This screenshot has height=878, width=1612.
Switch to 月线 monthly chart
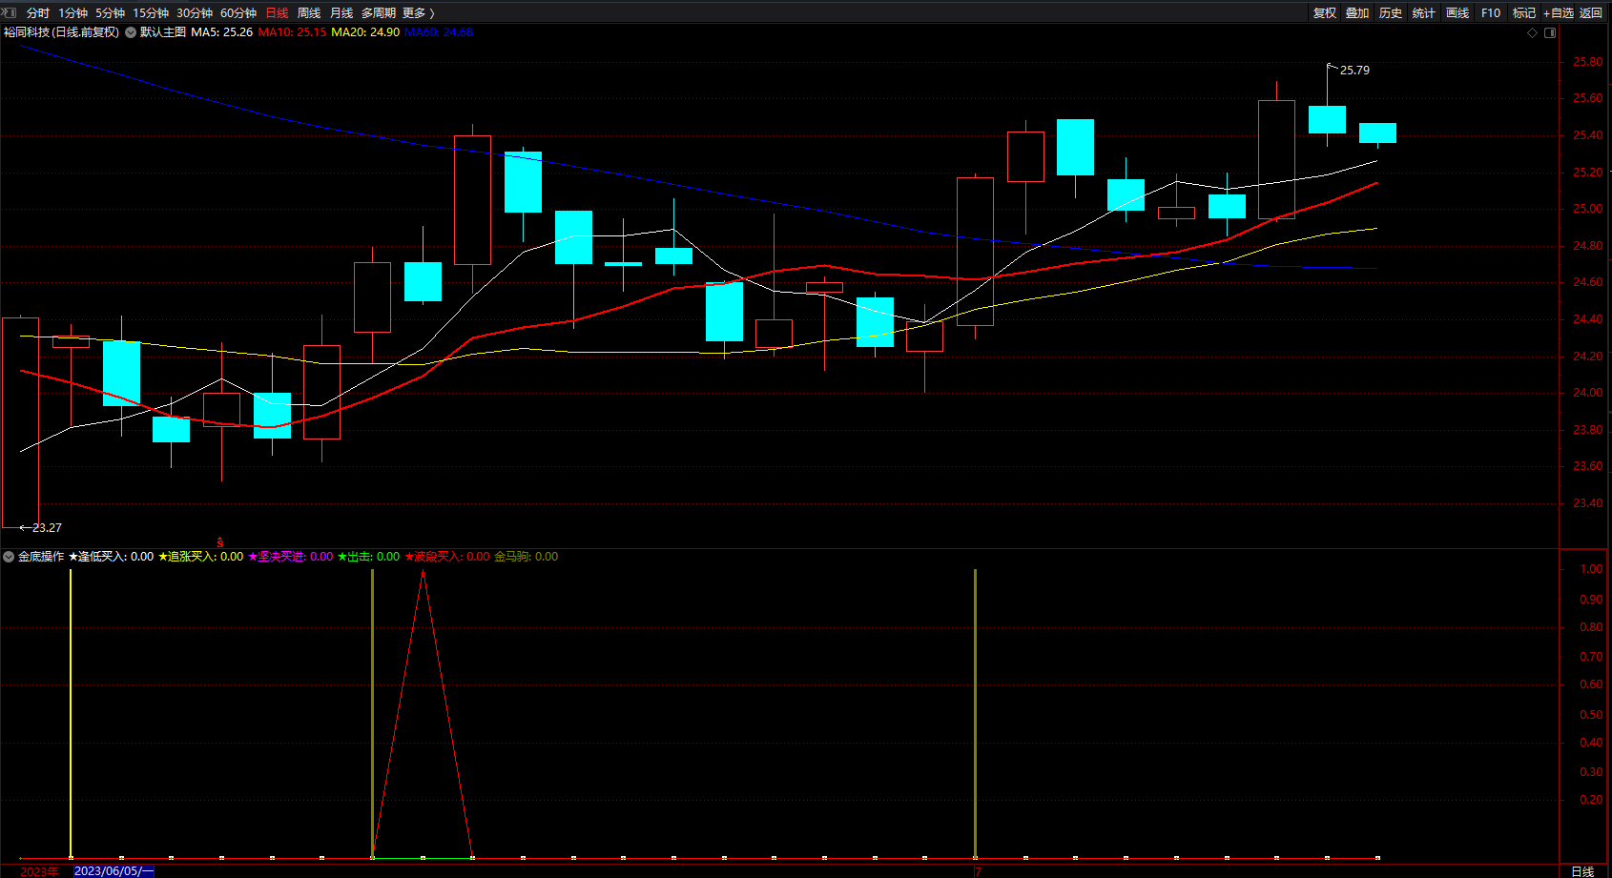[341, 13]
